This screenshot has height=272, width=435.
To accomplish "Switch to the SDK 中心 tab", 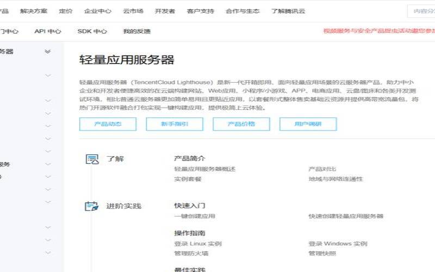I will [x=92, y=32].
